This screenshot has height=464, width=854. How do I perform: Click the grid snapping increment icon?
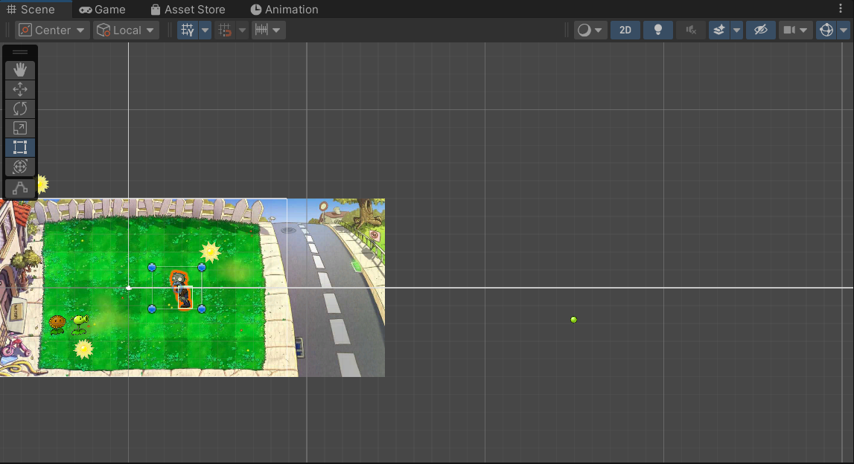coord(261,30)
